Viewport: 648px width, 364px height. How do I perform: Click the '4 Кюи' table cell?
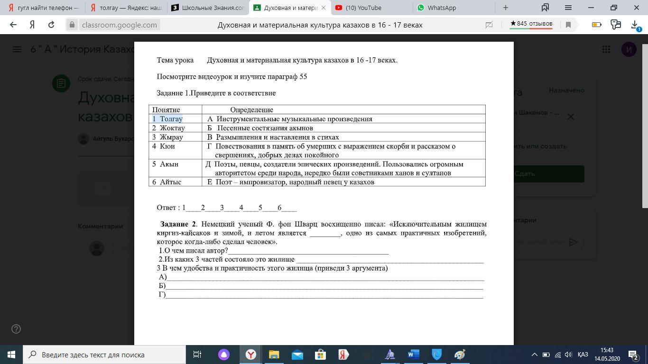pyautogui.click(x=175, y=151)
